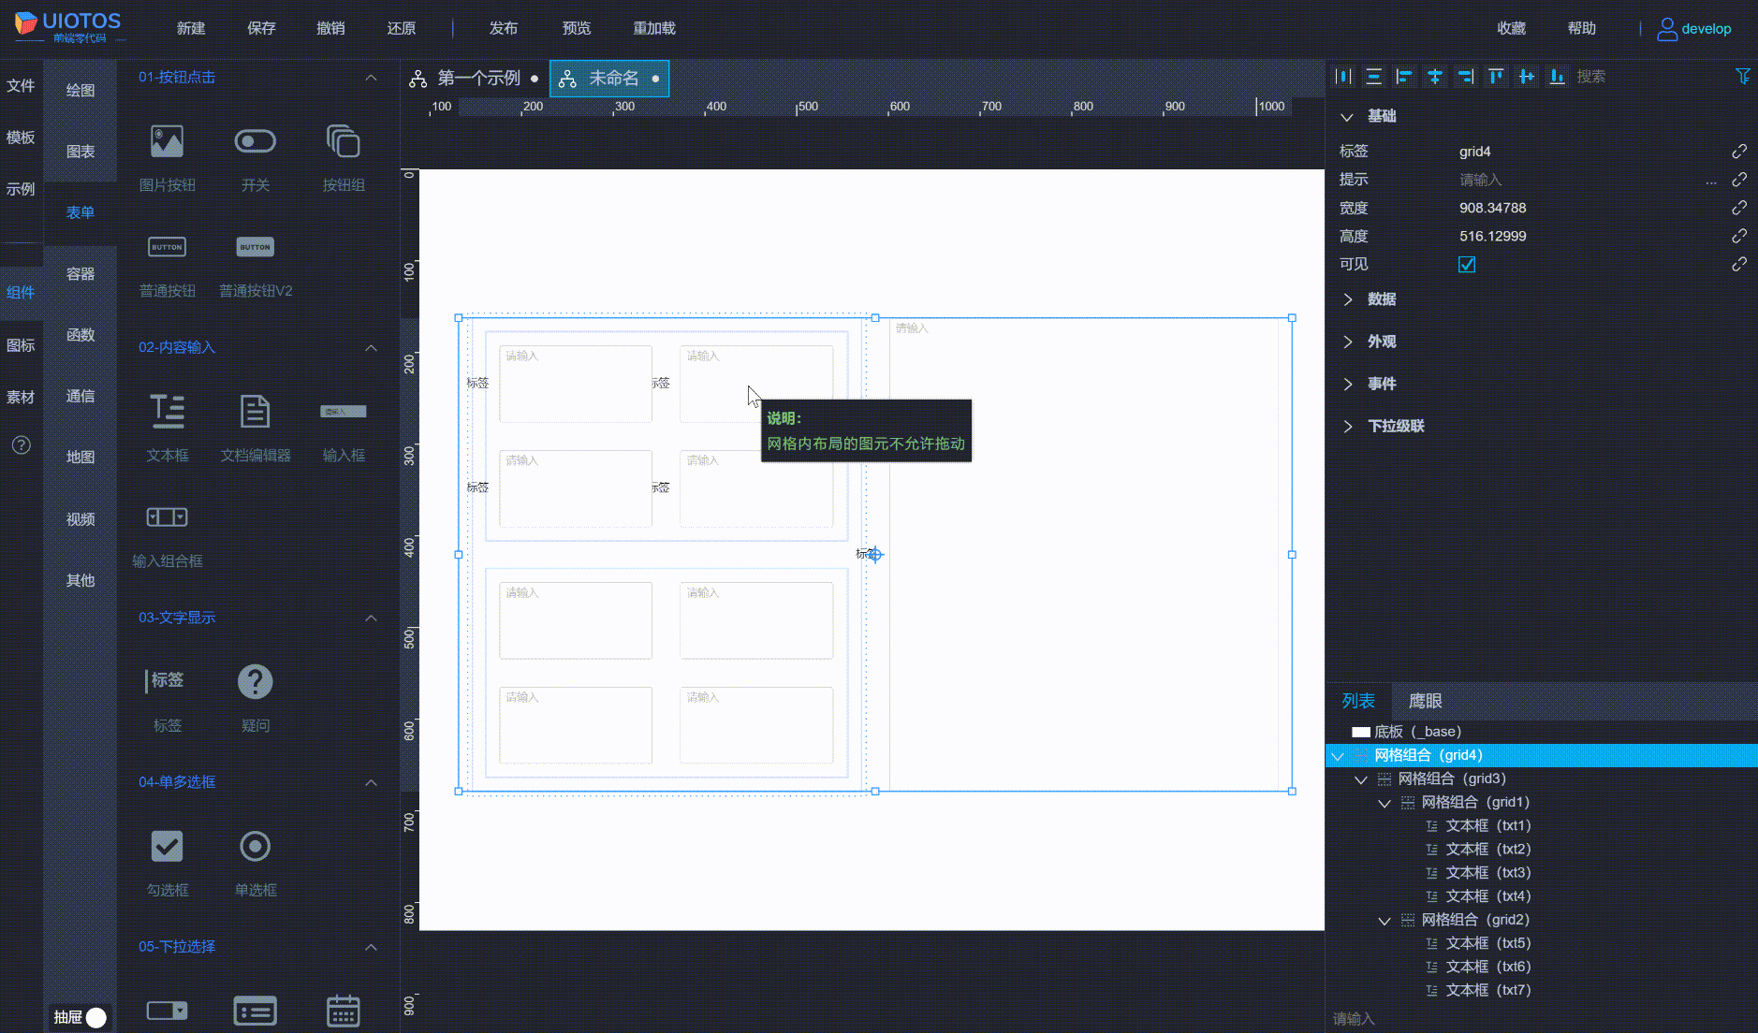Pick the 文档编辑器 document editor component
The image size is (1758, 1033).
pos(255,413)
